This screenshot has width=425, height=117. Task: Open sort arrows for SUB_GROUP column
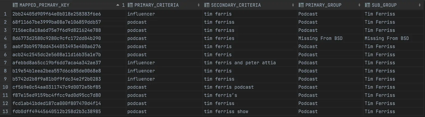pyautogui.click(x=420, y=5)
